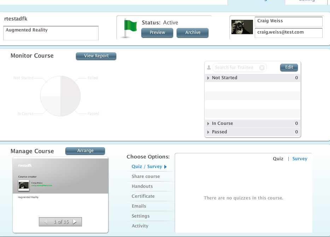Switch to the Quiz tab
The height and width of the screenshot is (237, 330).
(x=278, y=159)
